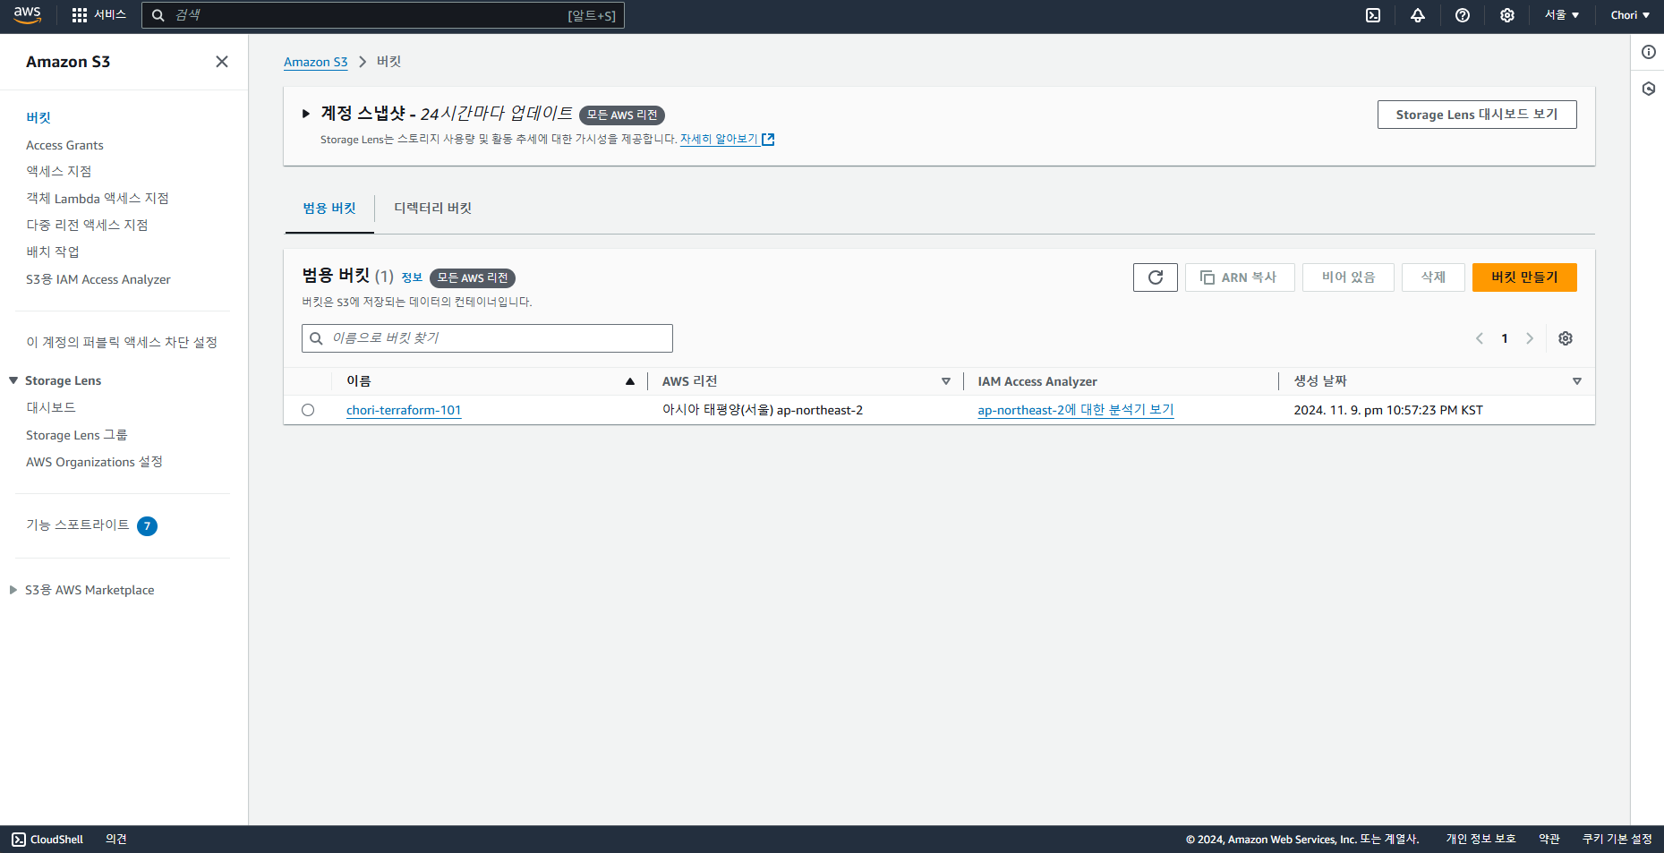Open ap-northeast-2에 대한 분석기 보기 link
This screenshot has height=853, width=1664.
coord(1076,410)
